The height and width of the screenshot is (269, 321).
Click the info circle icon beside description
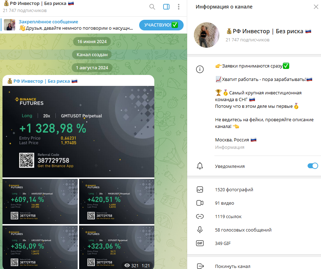tap(200, 69)
